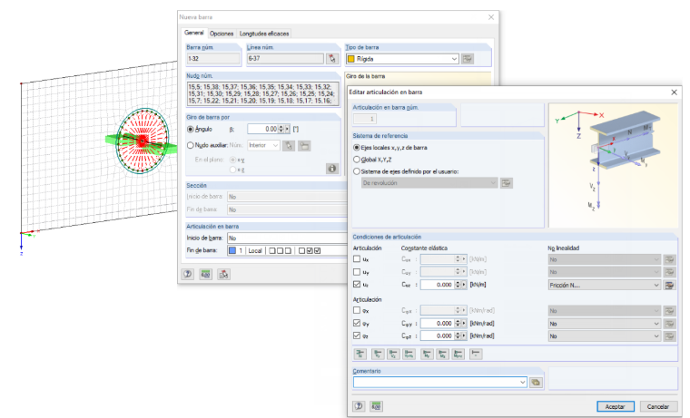This screenshot has width=690, height=418.
Task: Click the Inicio de barra articulation field
Action: click(x=287, y=238)
